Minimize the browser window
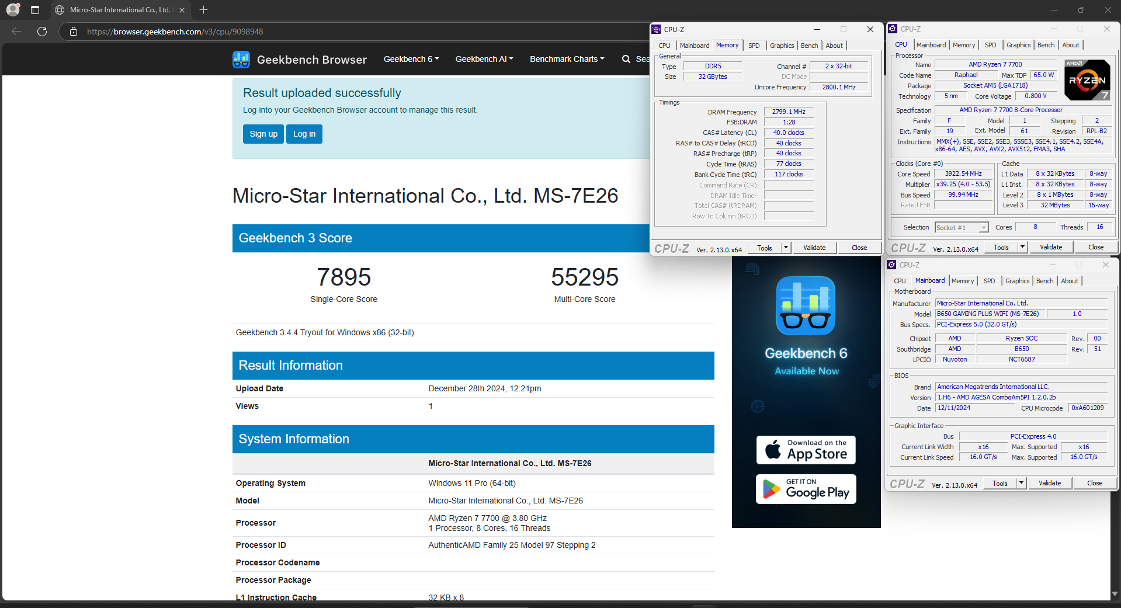This screenshot has width=1121, height=608. pyautogui.click(x=1054, y=10)
